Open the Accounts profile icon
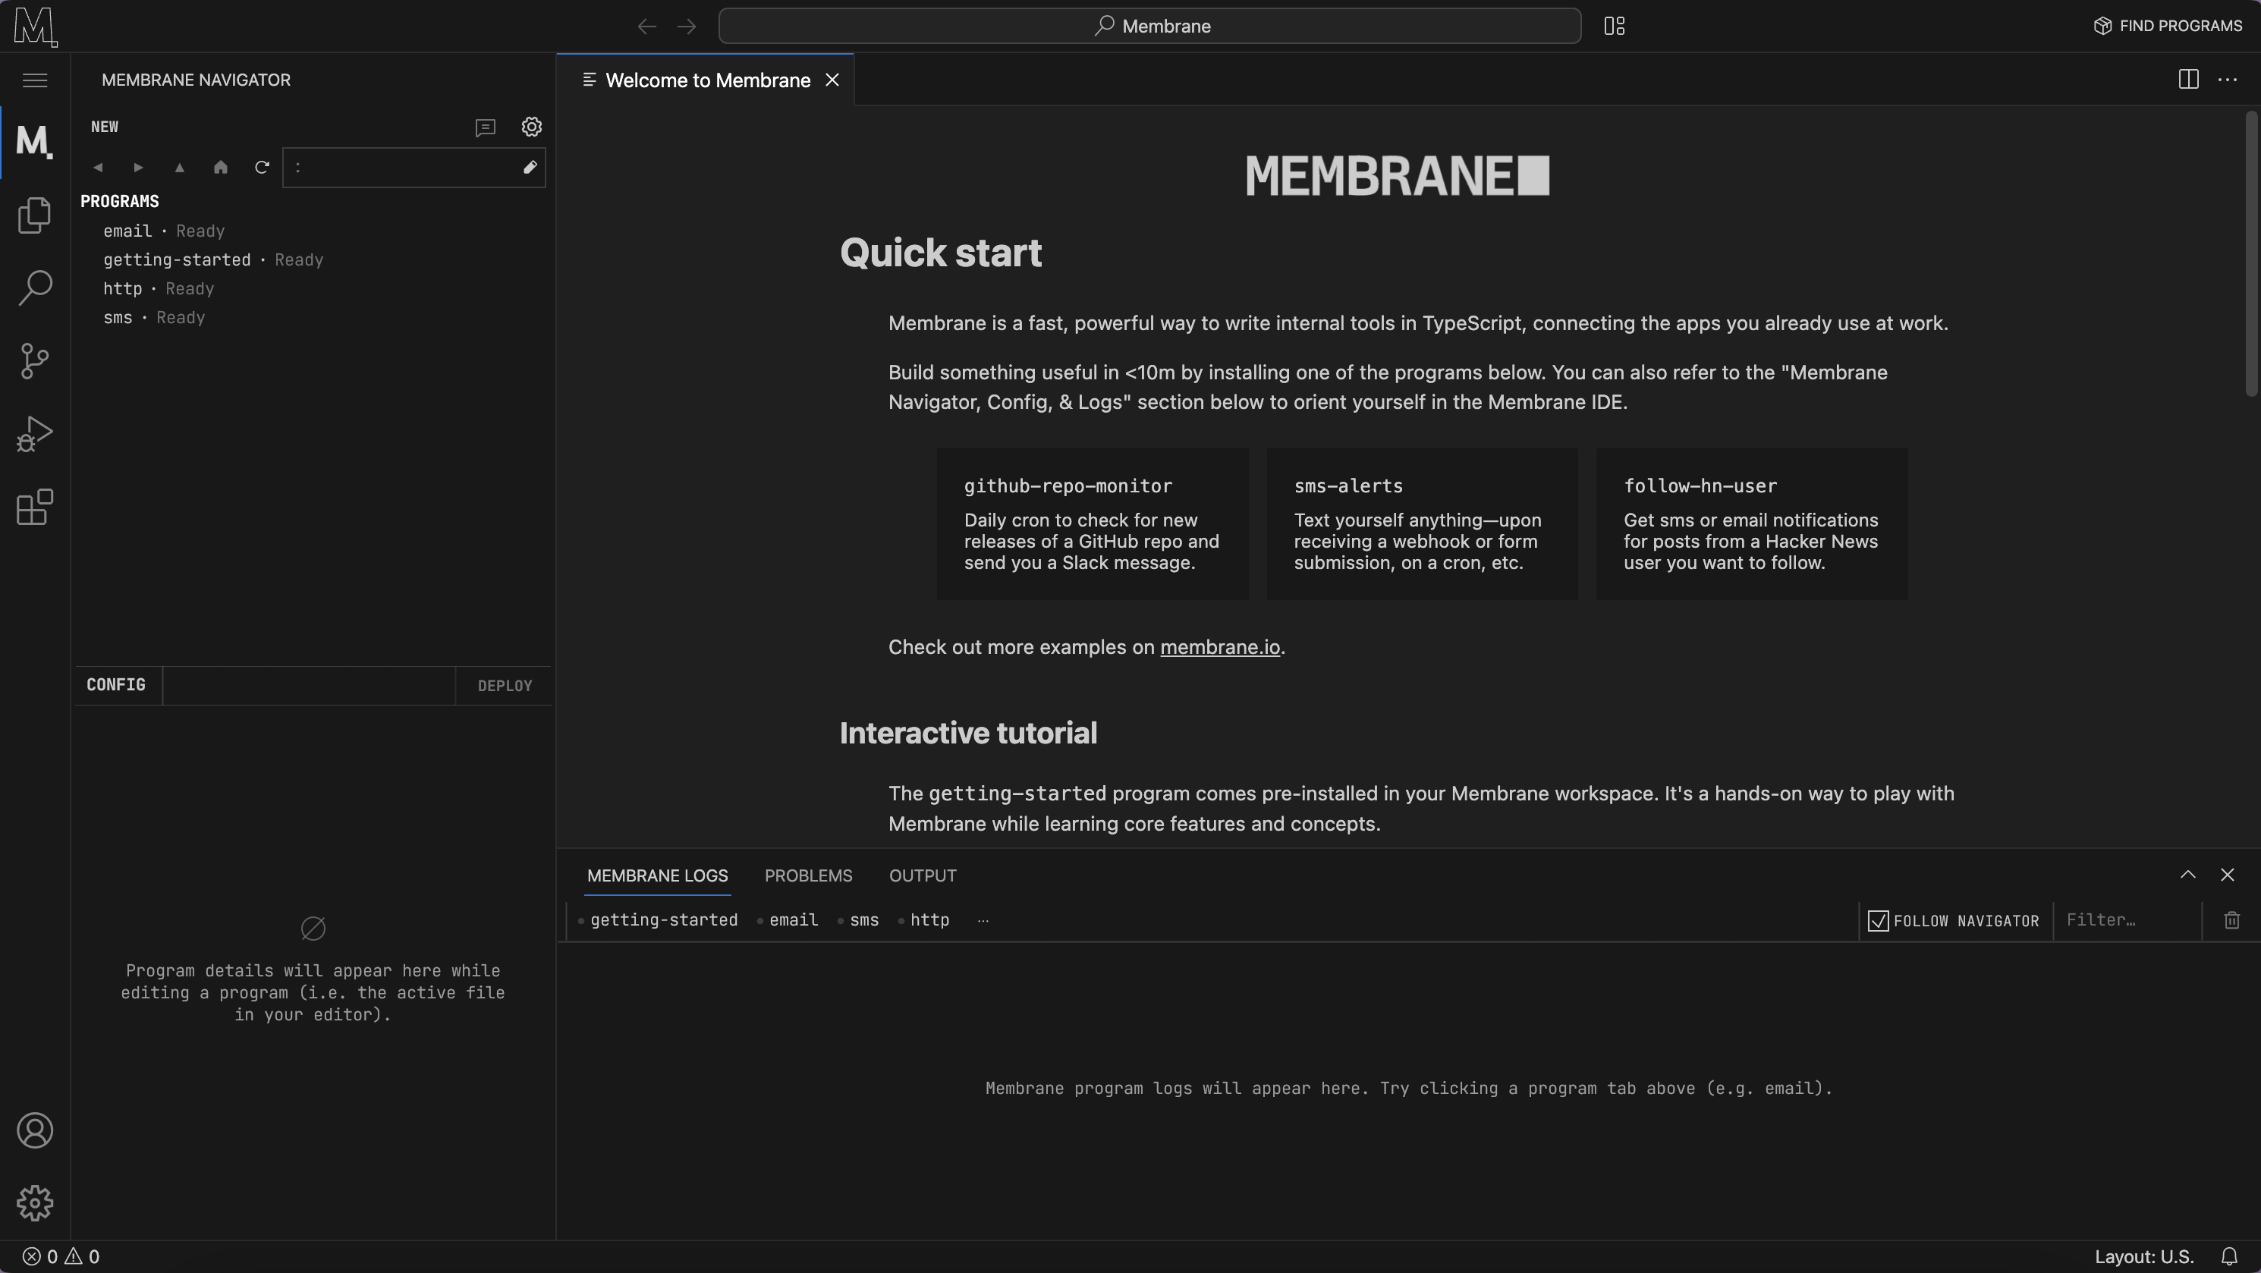Image resolution: width=2261 pixels, height=1273 pixels. [x=35, y=1130]
